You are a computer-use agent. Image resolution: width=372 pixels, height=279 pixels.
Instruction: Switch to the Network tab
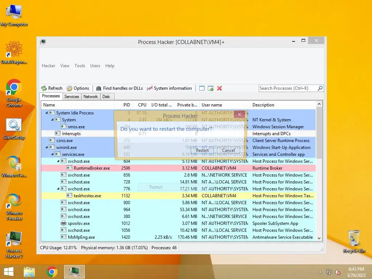(x=90, y=97)
